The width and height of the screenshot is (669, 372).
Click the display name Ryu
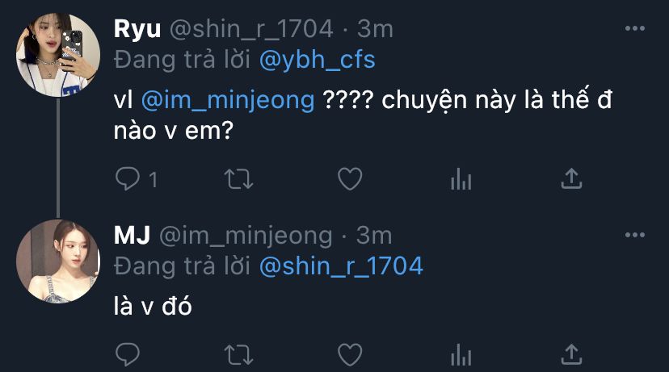(x=137, y=28)
